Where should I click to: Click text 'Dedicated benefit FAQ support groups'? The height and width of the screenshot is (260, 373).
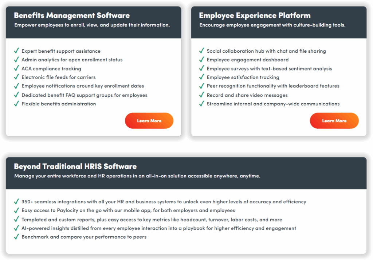(85, 95)
